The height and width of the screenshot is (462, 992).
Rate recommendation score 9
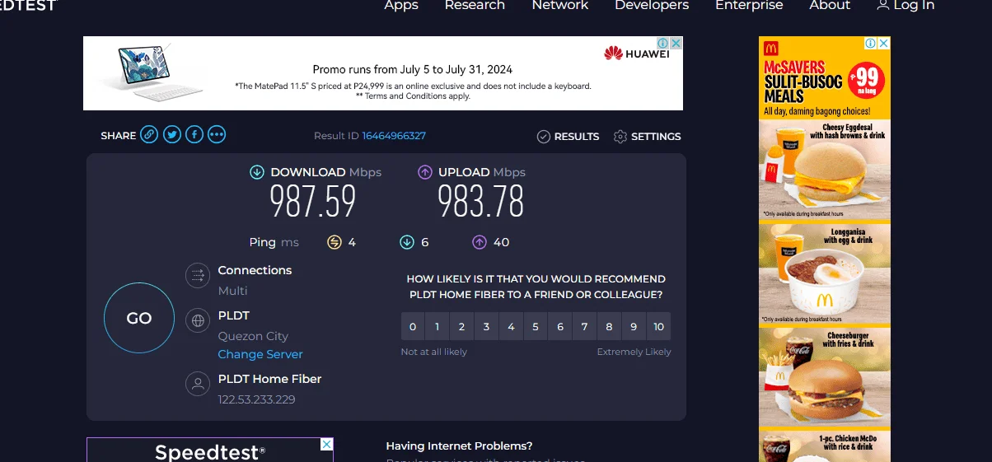tap(634, 327)
